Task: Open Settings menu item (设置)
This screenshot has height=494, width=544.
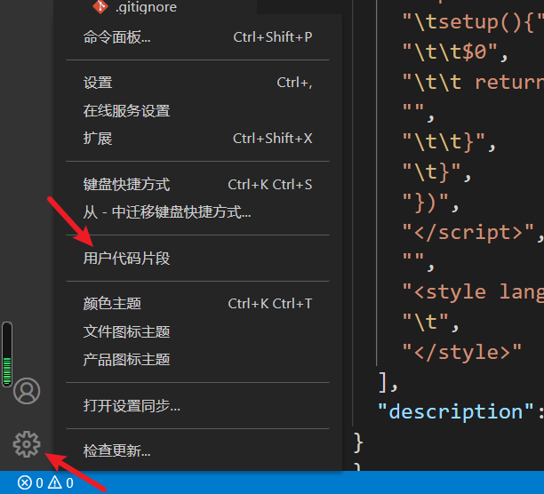Action: click(197, 83)
